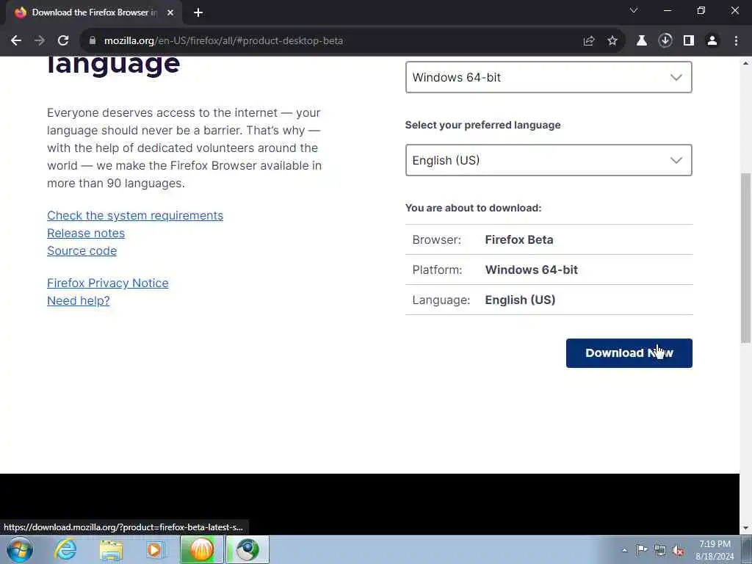Click the Select your preferred language label
The height and width of the screenshot is (564, 752).
coord(483,125)
